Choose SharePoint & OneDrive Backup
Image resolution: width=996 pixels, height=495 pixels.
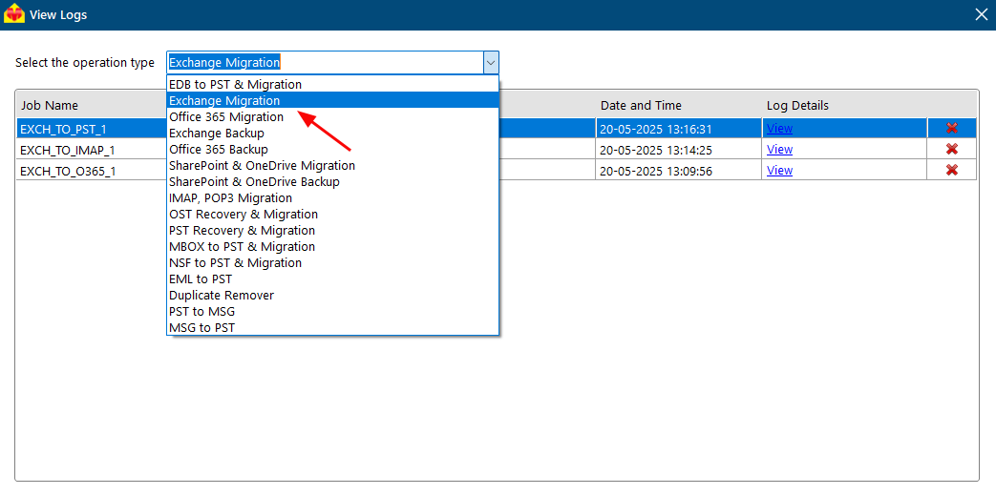tap(332, 181)
